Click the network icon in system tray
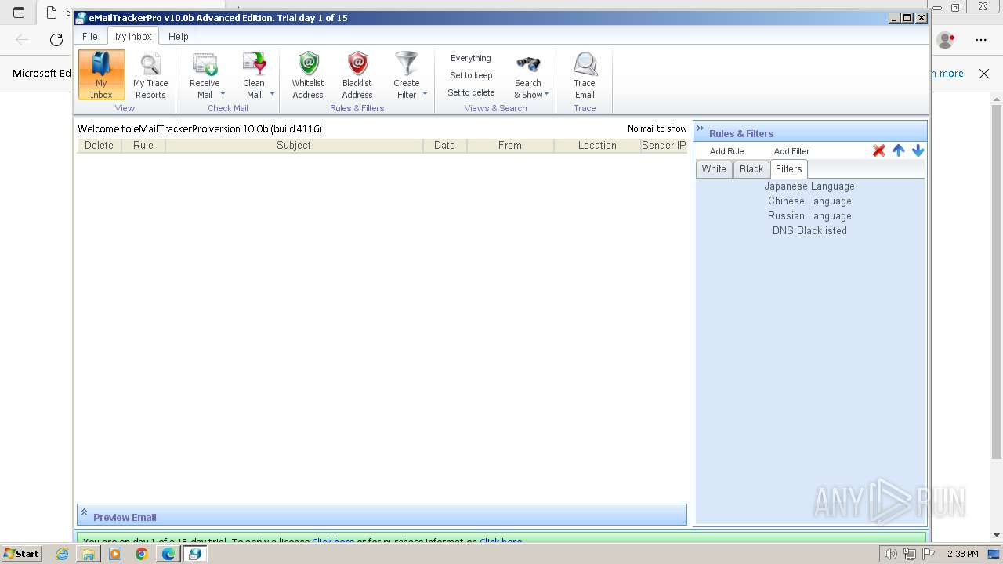This screenshot has width=1003, height=564. pos(910,554)
